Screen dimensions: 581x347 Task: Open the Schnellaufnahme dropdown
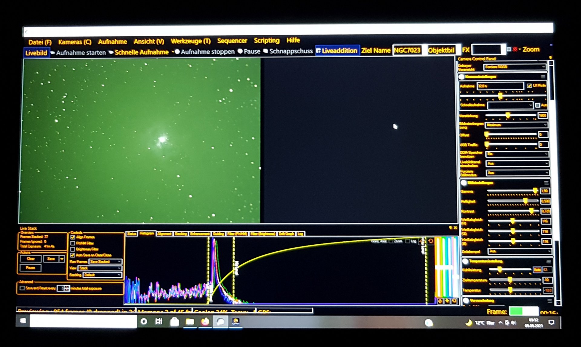coord(510,105)
